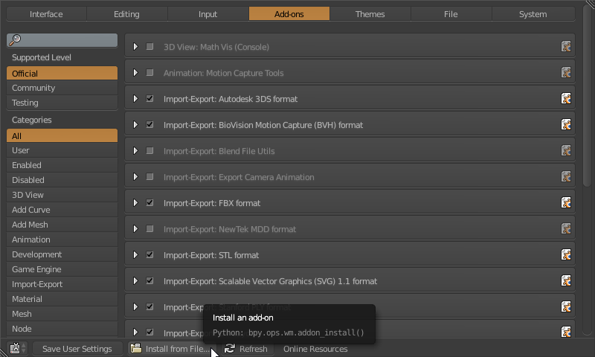Click the Blender icon on SVG 1.1 format row
Screen dimensions: 595x357
tap(566, 280)
